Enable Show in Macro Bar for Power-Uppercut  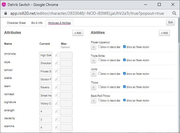(x=99, y=46)
